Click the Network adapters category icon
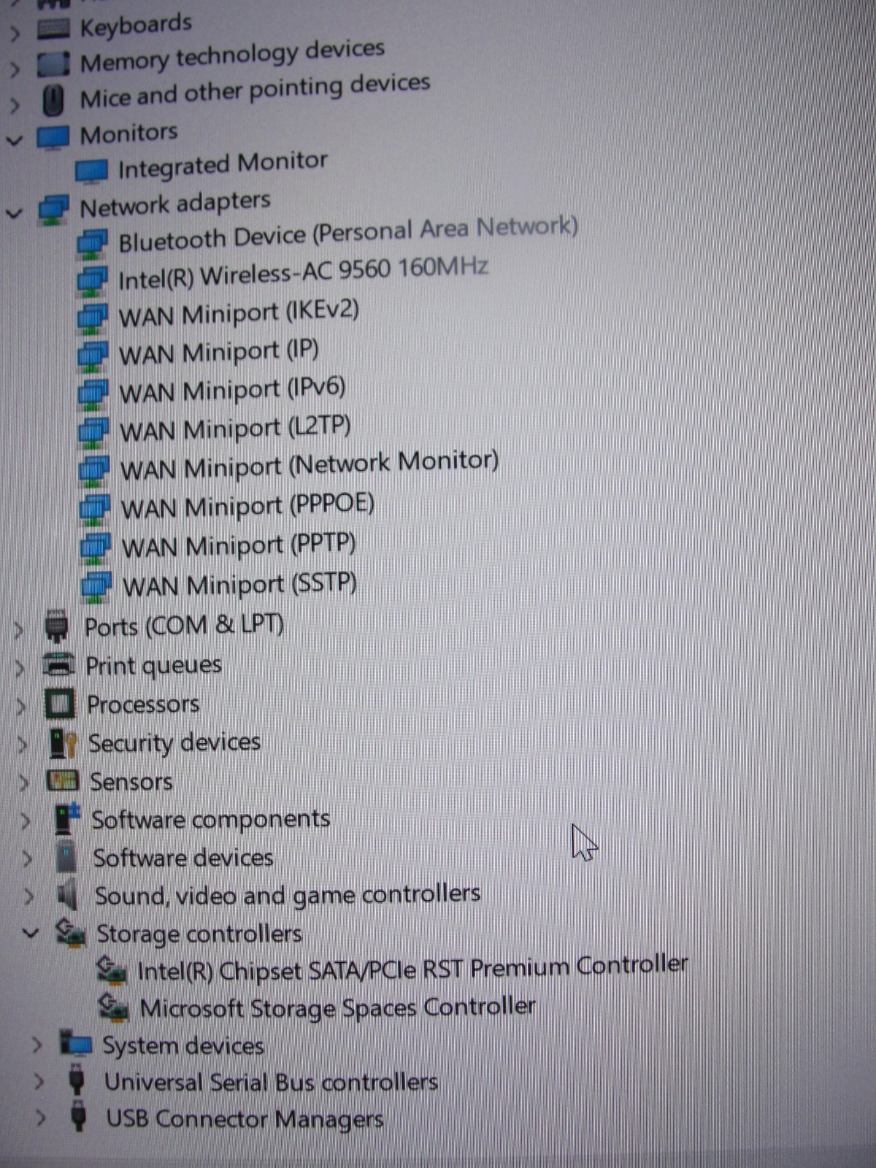The width and height of the screenshot is (876, 1168). 53,210
